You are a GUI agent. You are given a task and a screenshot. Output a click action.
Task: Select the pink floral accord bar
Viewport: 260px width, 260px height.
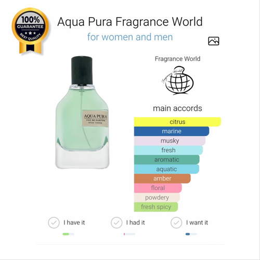[x=158, y=188]
